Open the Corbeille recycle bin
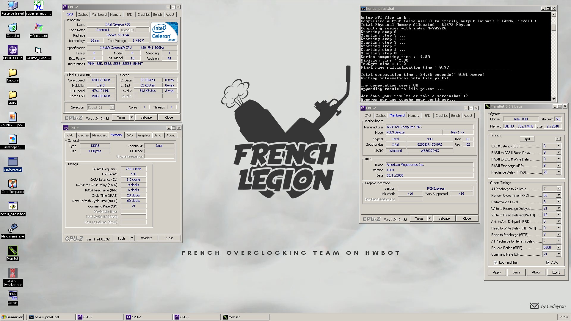Viewport: 571px width, 321px height. (12, 30)
